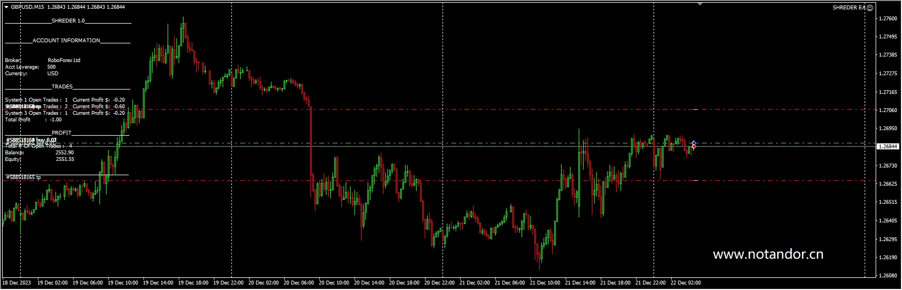Click price axis label 1.27600
902x290 pixels.
(x=888, y=18)
